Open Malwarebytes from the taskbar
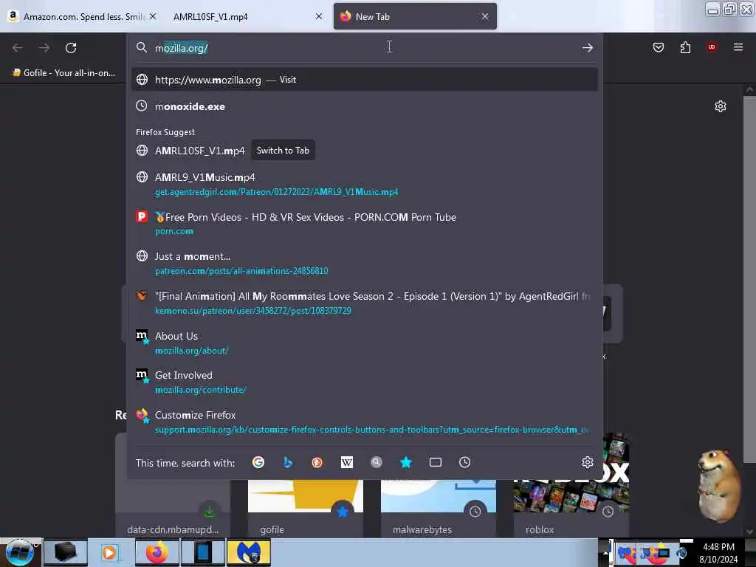This screenshot has width=756, height=567. [x=249, y=552]
